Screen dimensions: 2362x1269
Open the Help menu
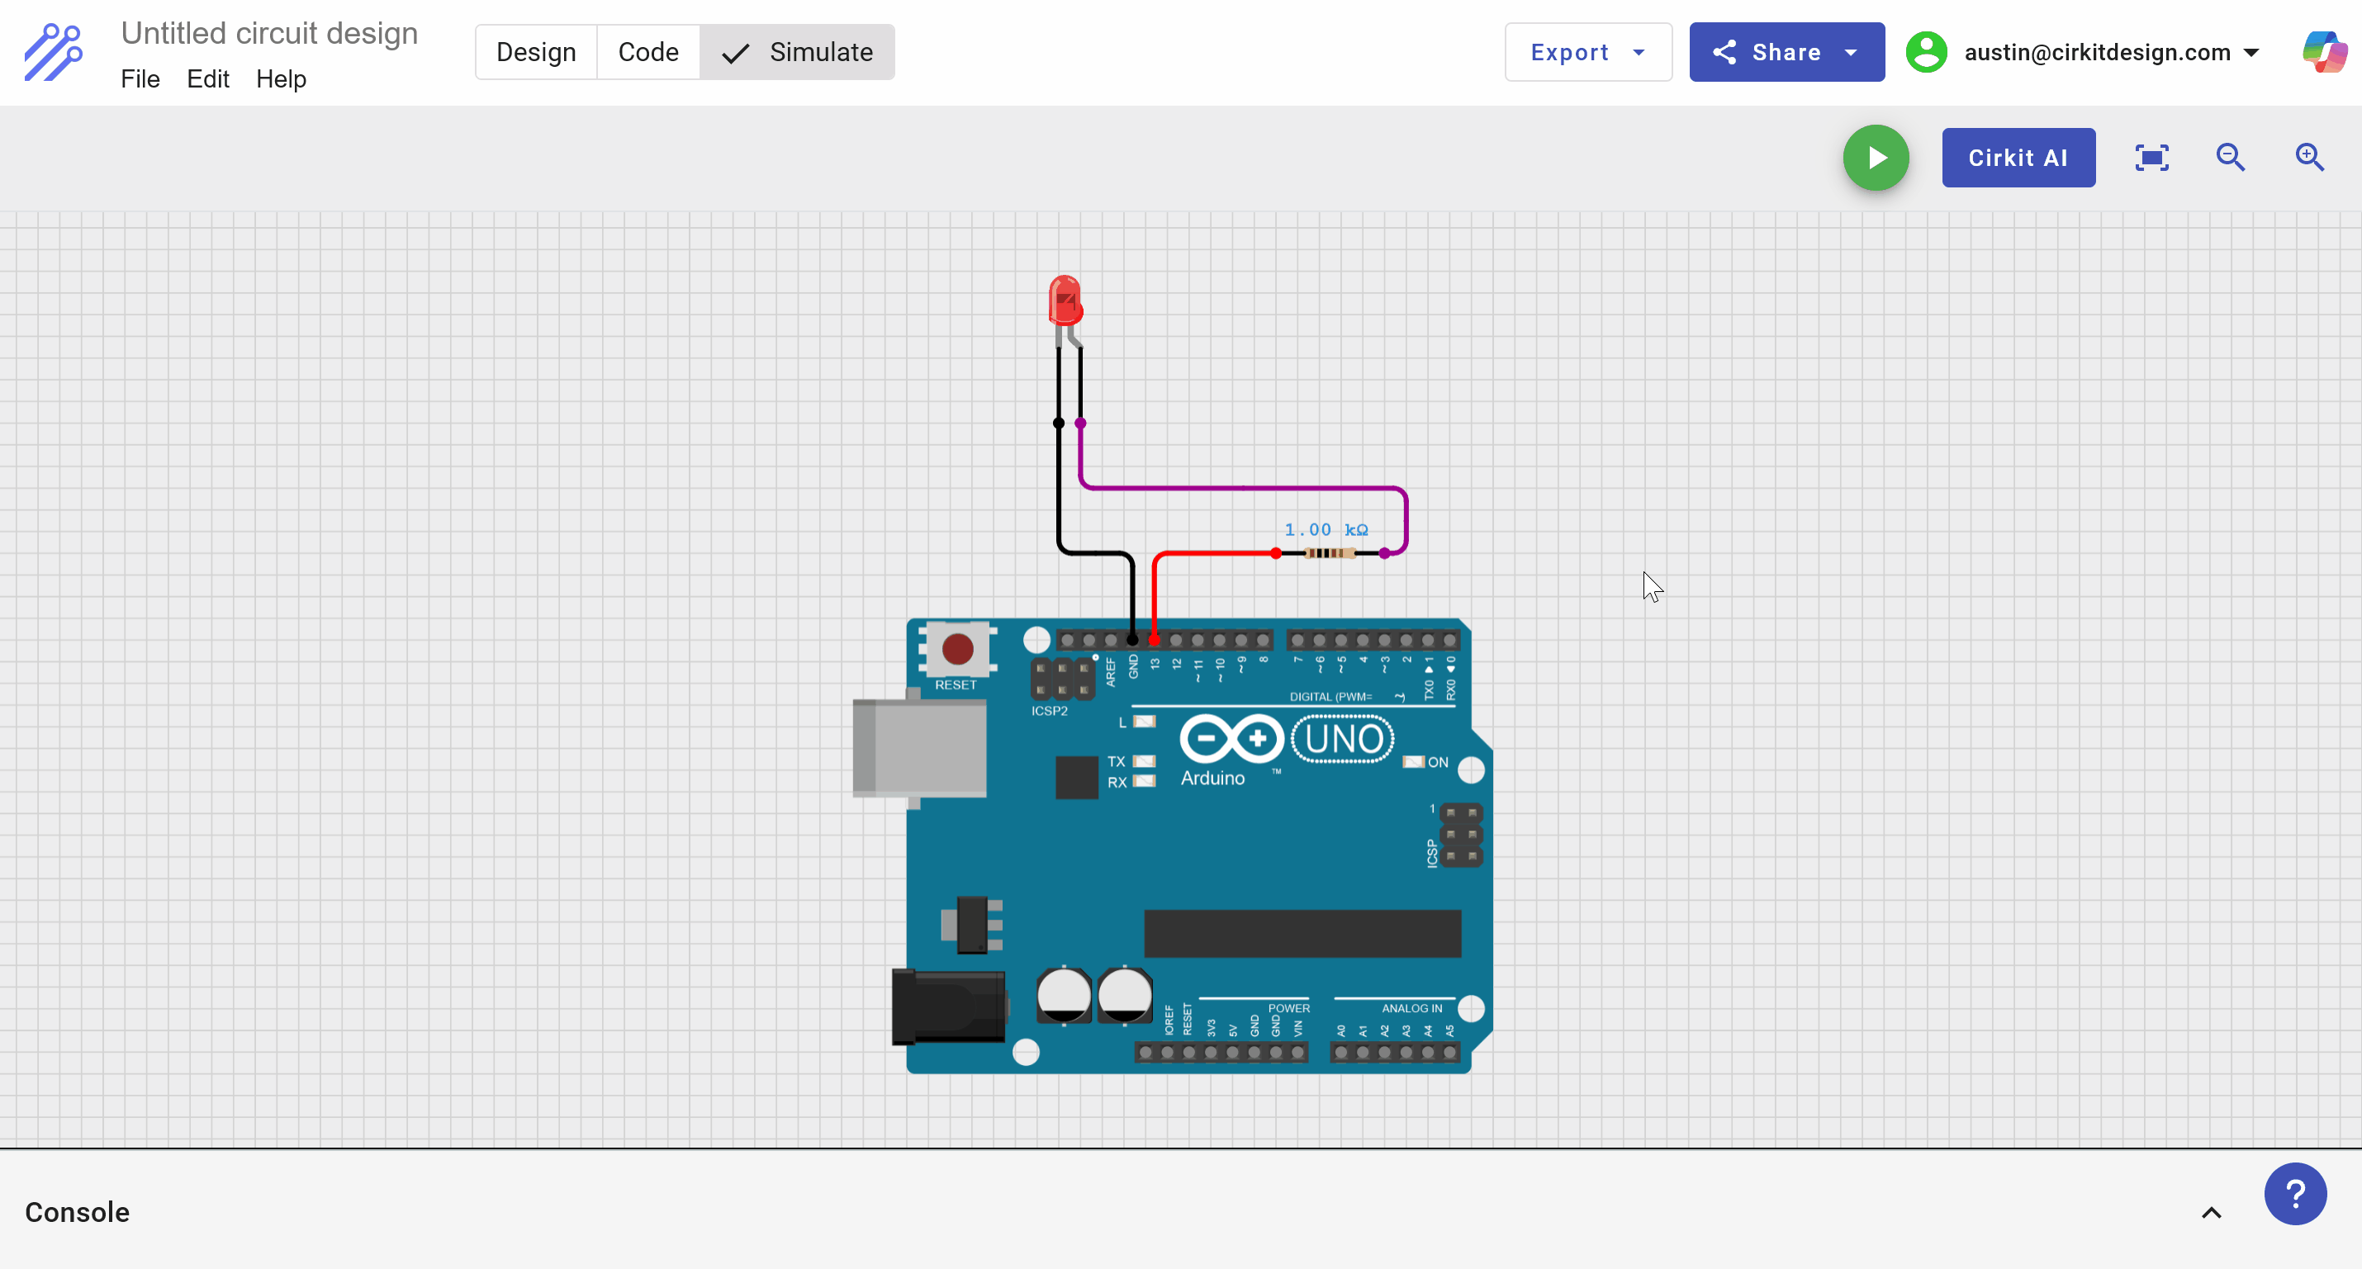pos(282,79)
